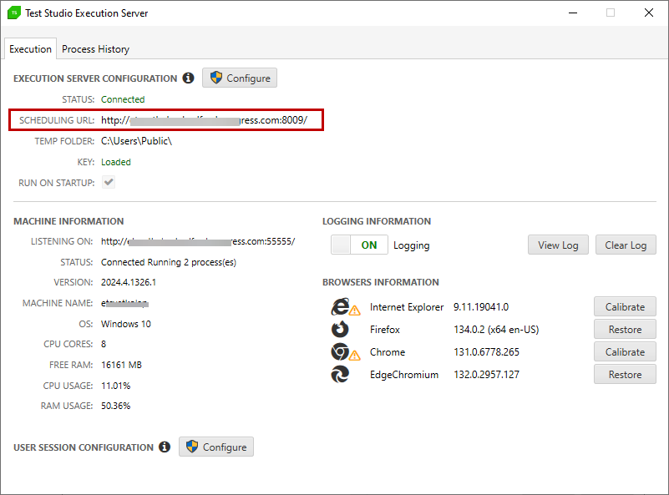Select the Temp Folder path C:\Users\Public\

pos(136,141)
